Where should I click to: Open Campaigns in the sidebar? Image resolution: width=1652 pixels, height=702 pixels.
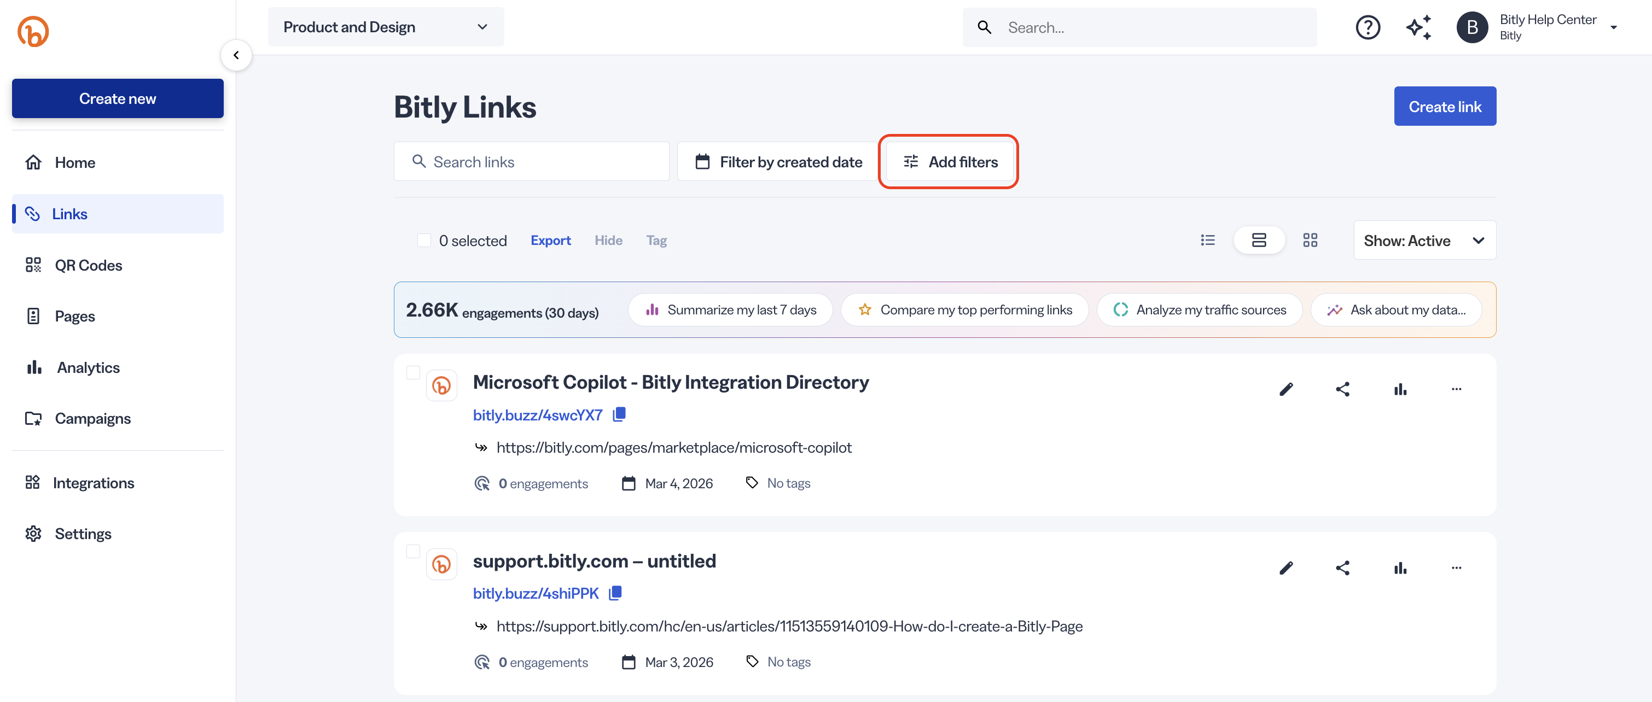118,419
